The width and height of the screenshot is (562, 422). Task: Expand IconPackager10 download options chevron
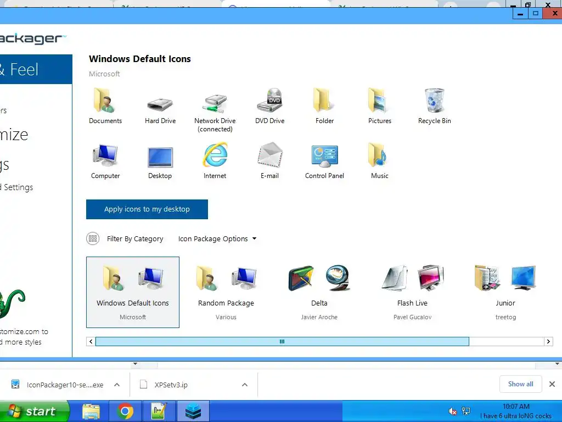tap(117, 385)
